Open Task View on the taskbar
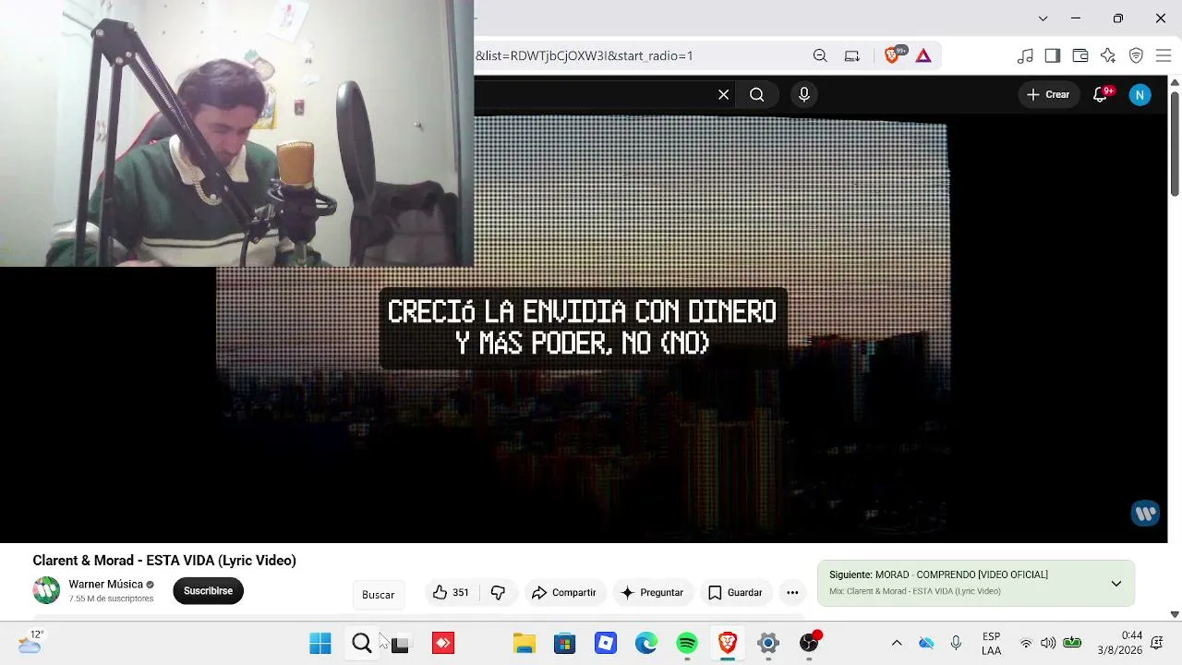This screenshot has width=1182, height=665. click(x=400, y=643)
